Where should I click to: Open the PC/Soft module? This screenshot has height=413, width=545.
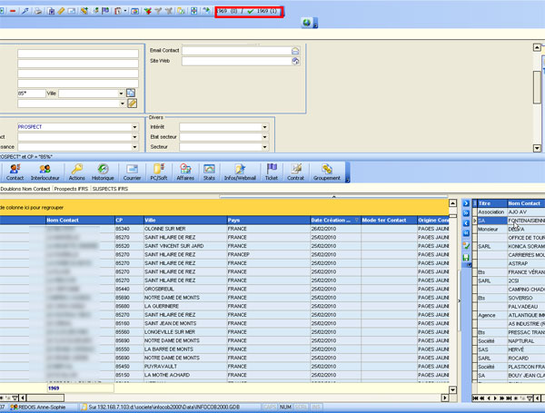tap(158, 172)
